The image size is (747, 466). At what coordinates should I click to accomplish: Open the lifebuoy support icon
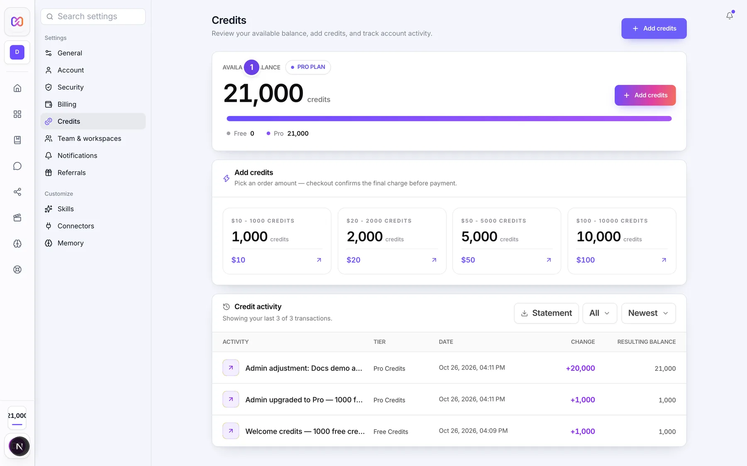point(17,270)
